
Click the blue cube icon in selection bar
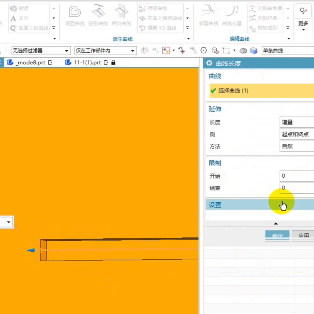click(254, 51)
